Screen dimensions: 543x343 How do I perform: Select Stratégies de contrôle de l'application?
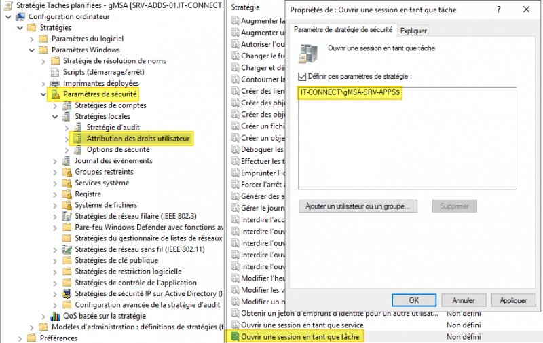pos(136,283)
